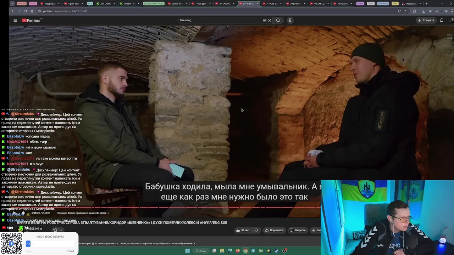View site information icon in address bar

(39, 11)
